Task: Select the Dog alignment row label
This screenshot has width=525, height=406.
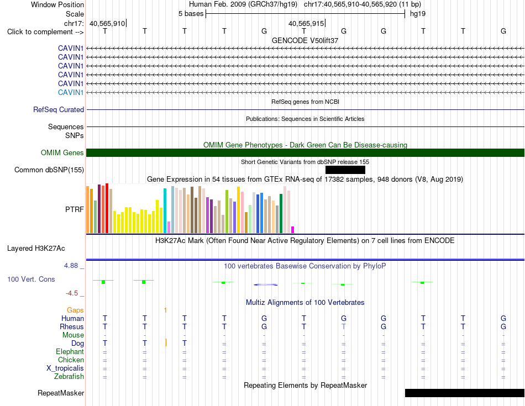Action: (77, 344)
